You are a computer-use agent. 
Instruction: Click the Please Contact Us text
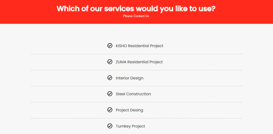(x=136, y=16)
